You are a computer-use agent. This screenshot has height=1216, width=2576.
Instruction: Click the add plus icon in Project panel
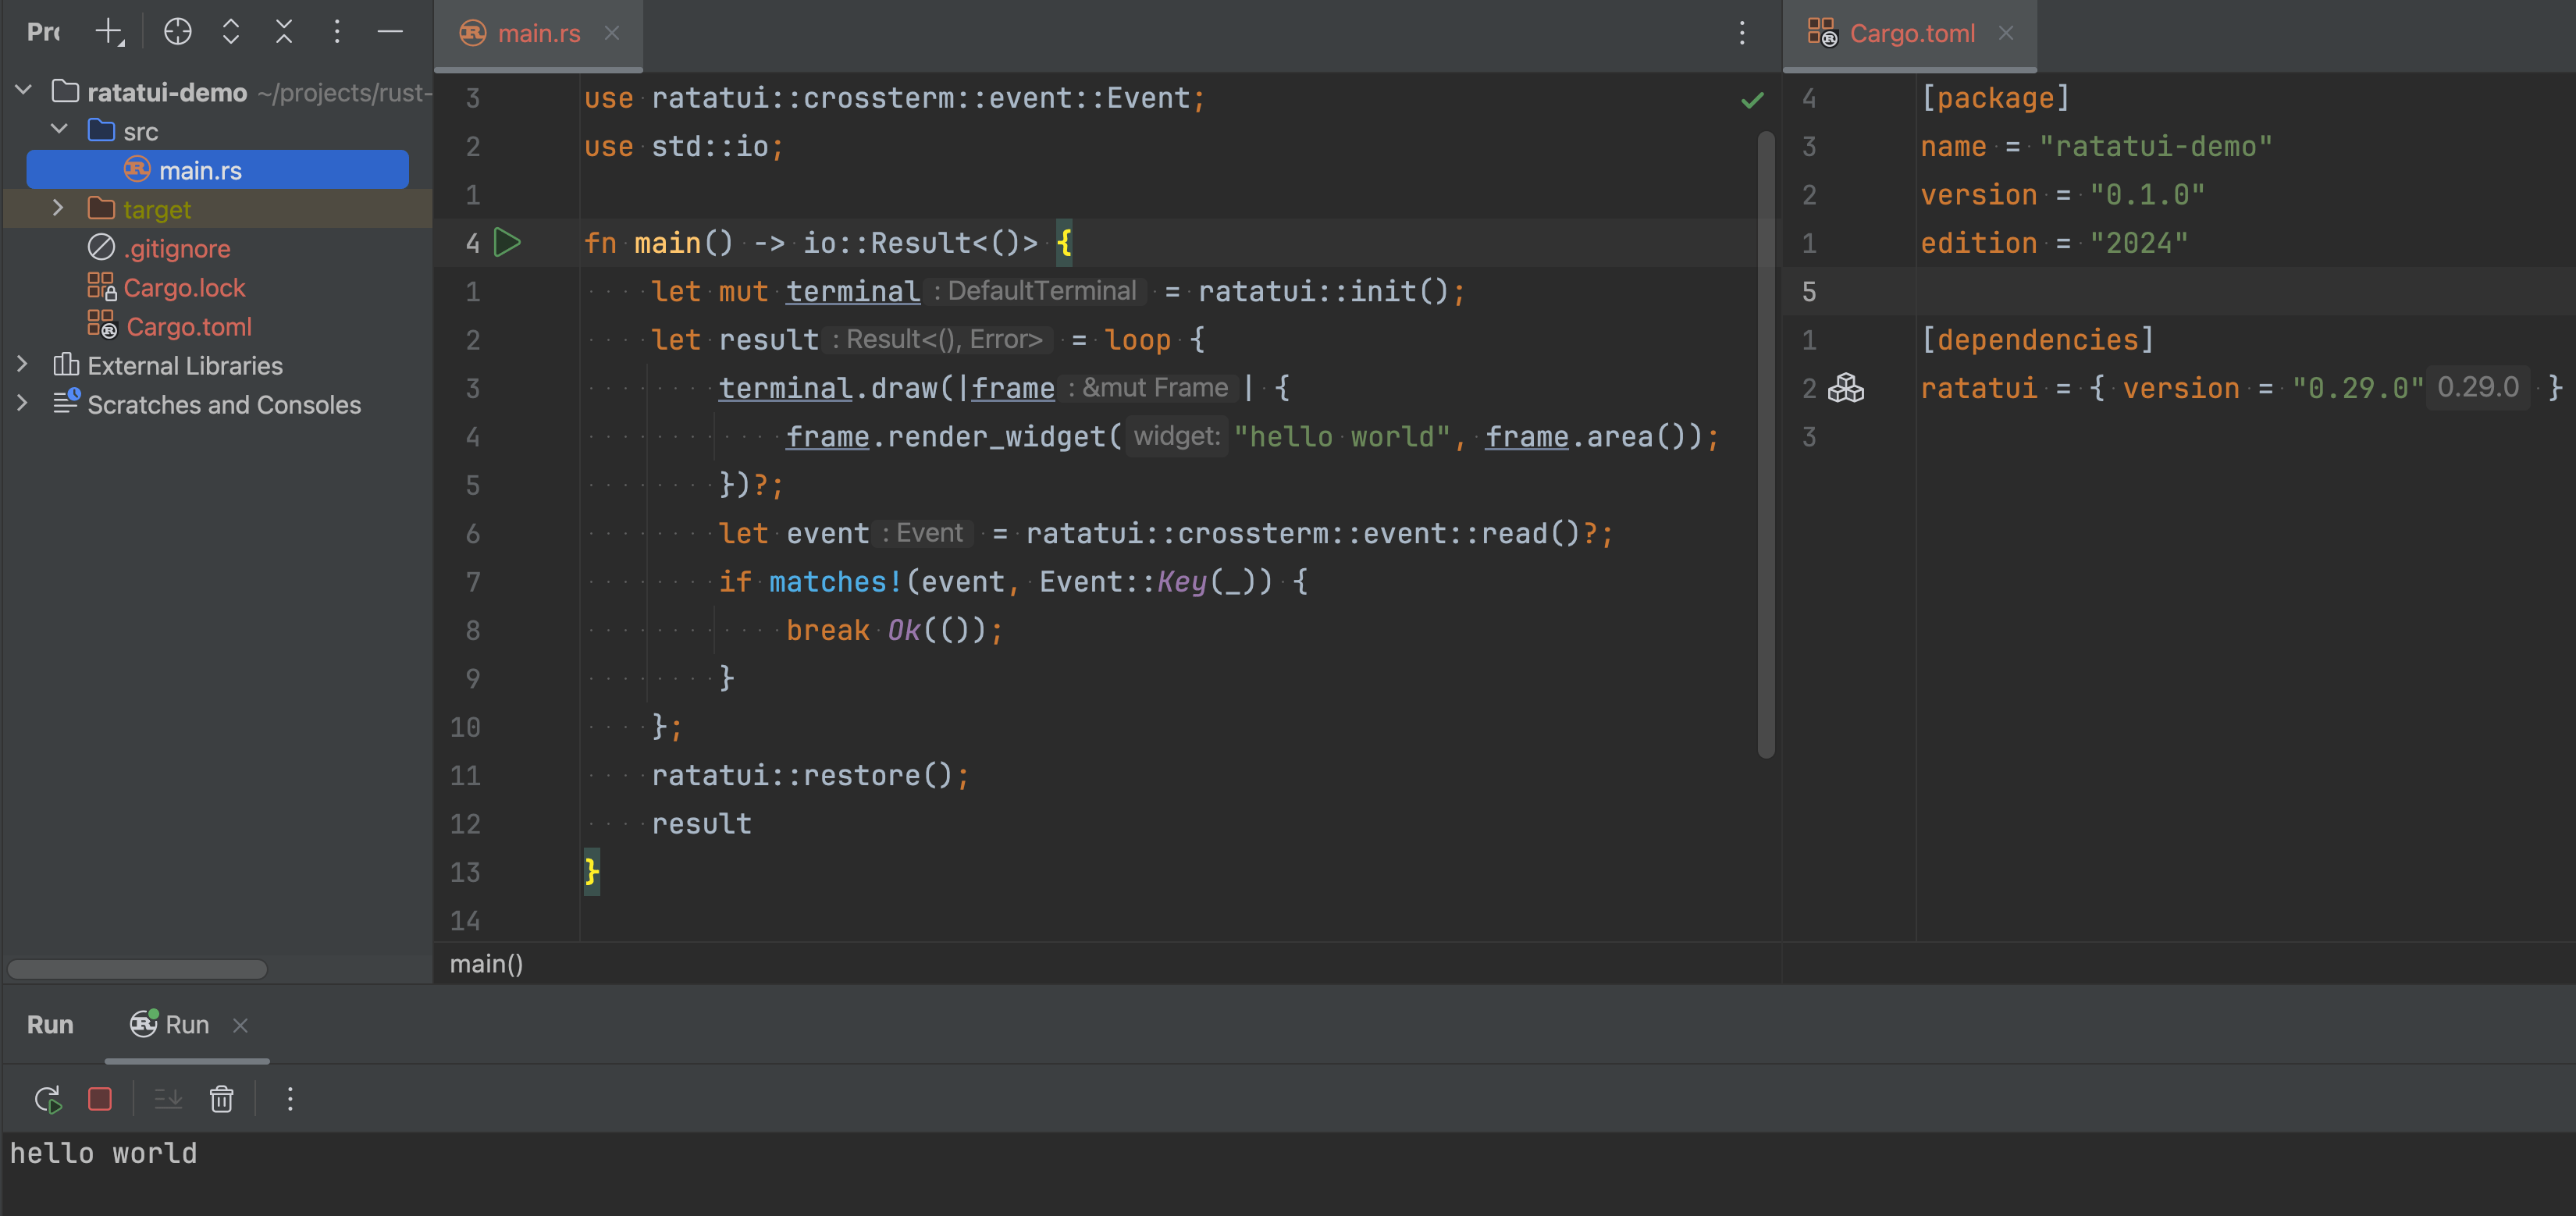pos(108,32)
